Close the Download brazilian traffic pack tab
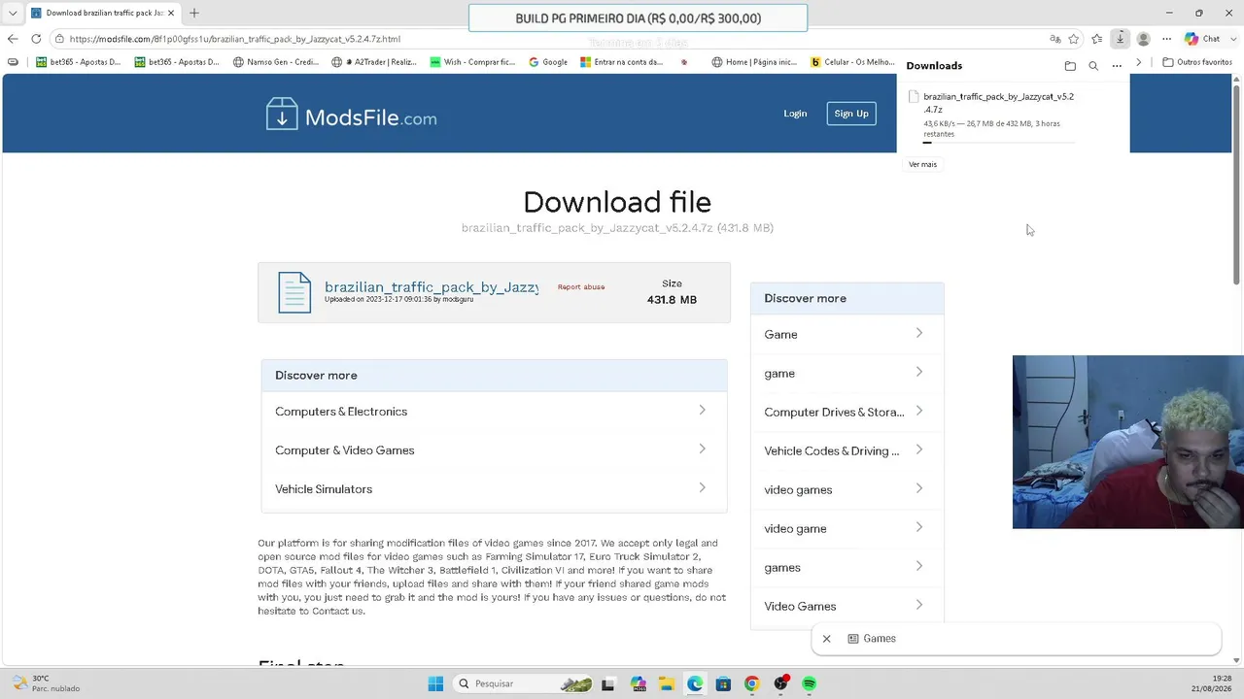The height and width of the screenshot is (699, 1244). click(171, 13)
